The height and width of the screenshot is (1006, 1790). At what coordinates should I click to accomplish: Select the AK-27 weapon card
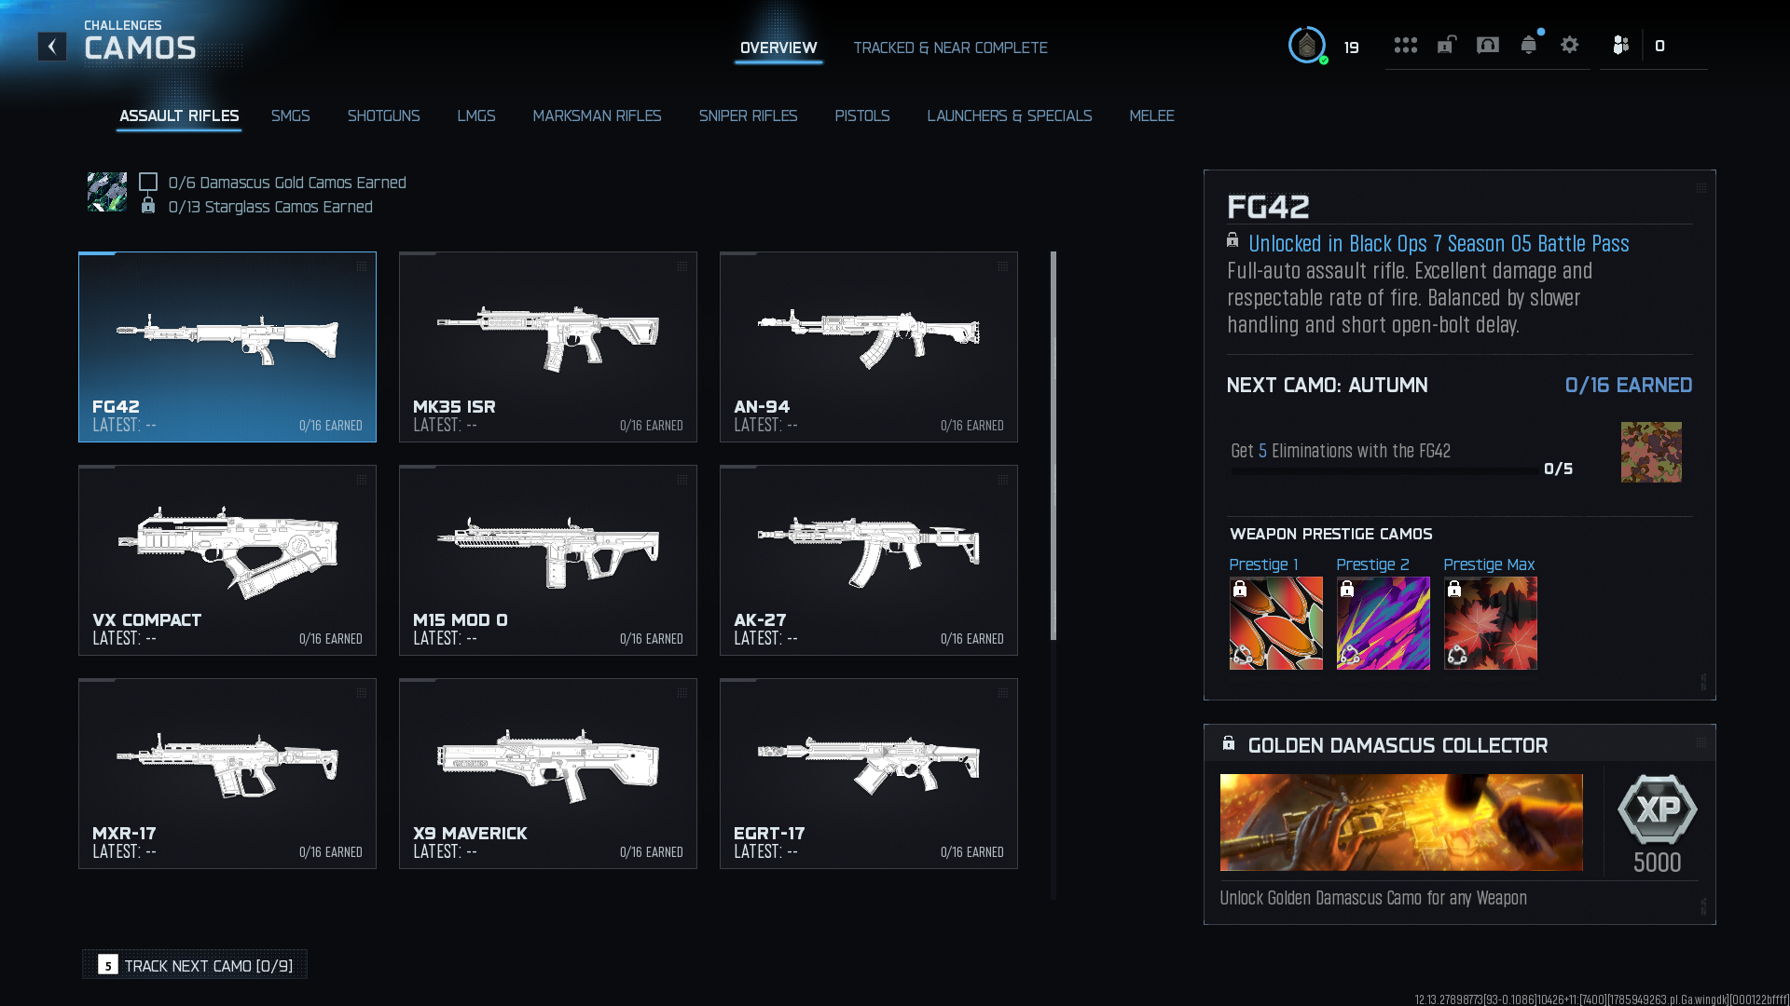coord(869,560)
